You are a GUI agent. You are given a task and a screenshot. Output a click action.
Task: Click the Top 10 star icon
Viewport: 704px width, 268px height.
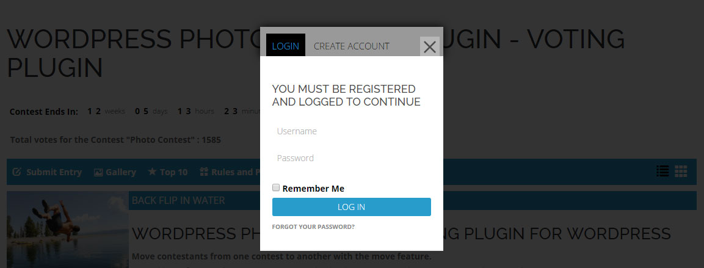152,172
